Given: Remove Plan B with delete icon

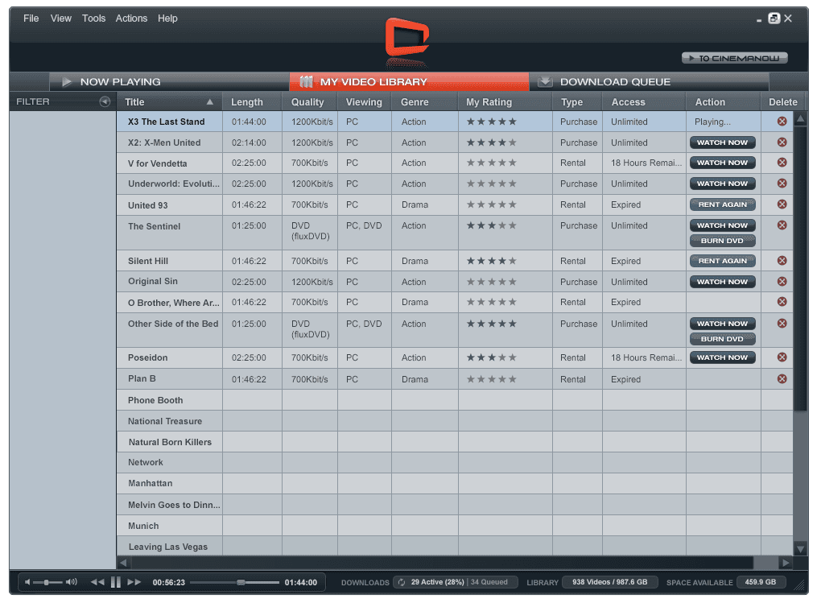Looking at the screenshot, I should pyautogui.click(x=782, y=379).
